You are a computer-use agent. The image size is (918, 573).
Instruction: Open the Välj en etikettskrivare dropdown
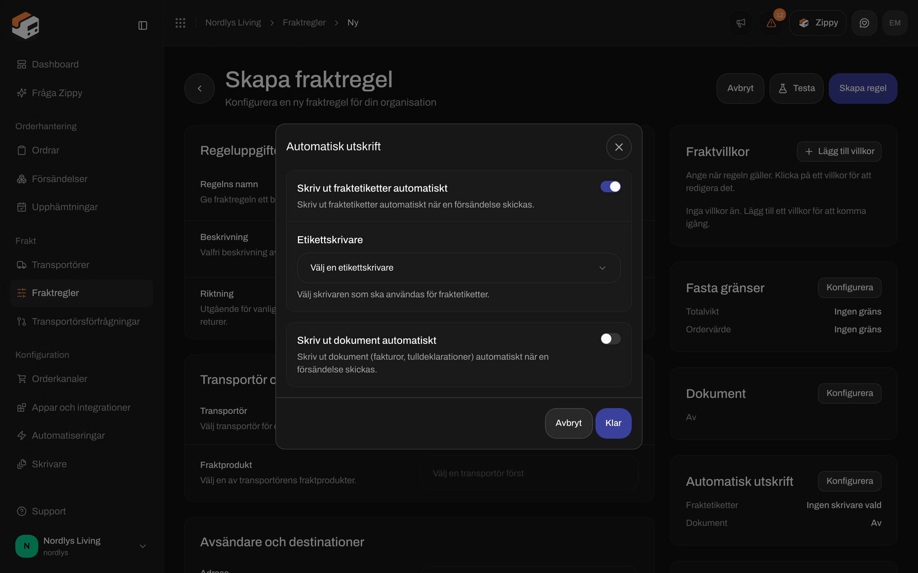point(459,268)
